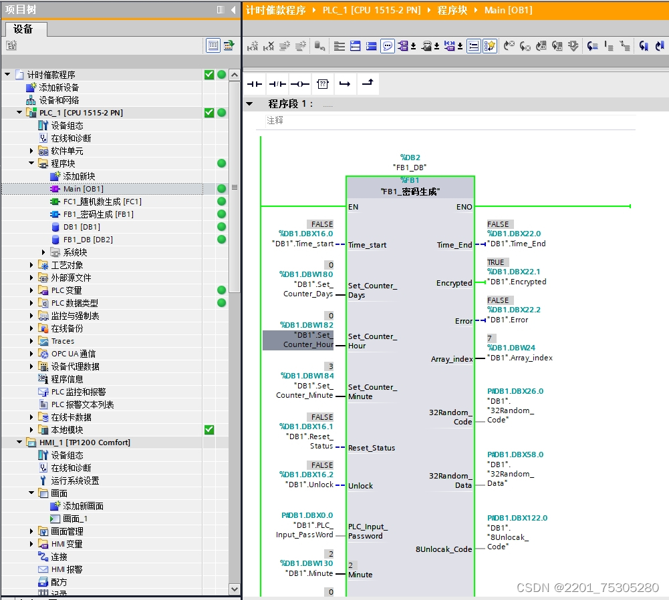This screenshot has height=600, width=669.
Task: Click the online check mark for PLC_1
Action: [x=209, y=113]
